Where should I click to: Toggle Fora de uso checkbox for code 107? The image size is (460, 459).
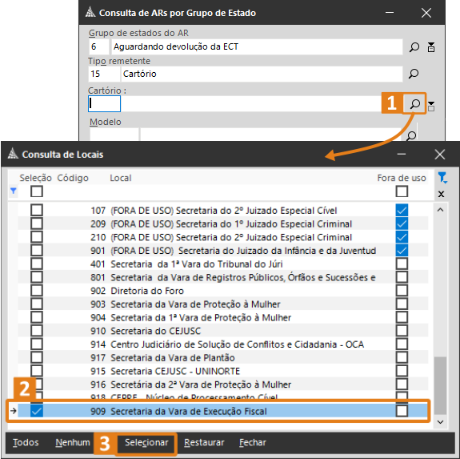[x=402, y=210]
